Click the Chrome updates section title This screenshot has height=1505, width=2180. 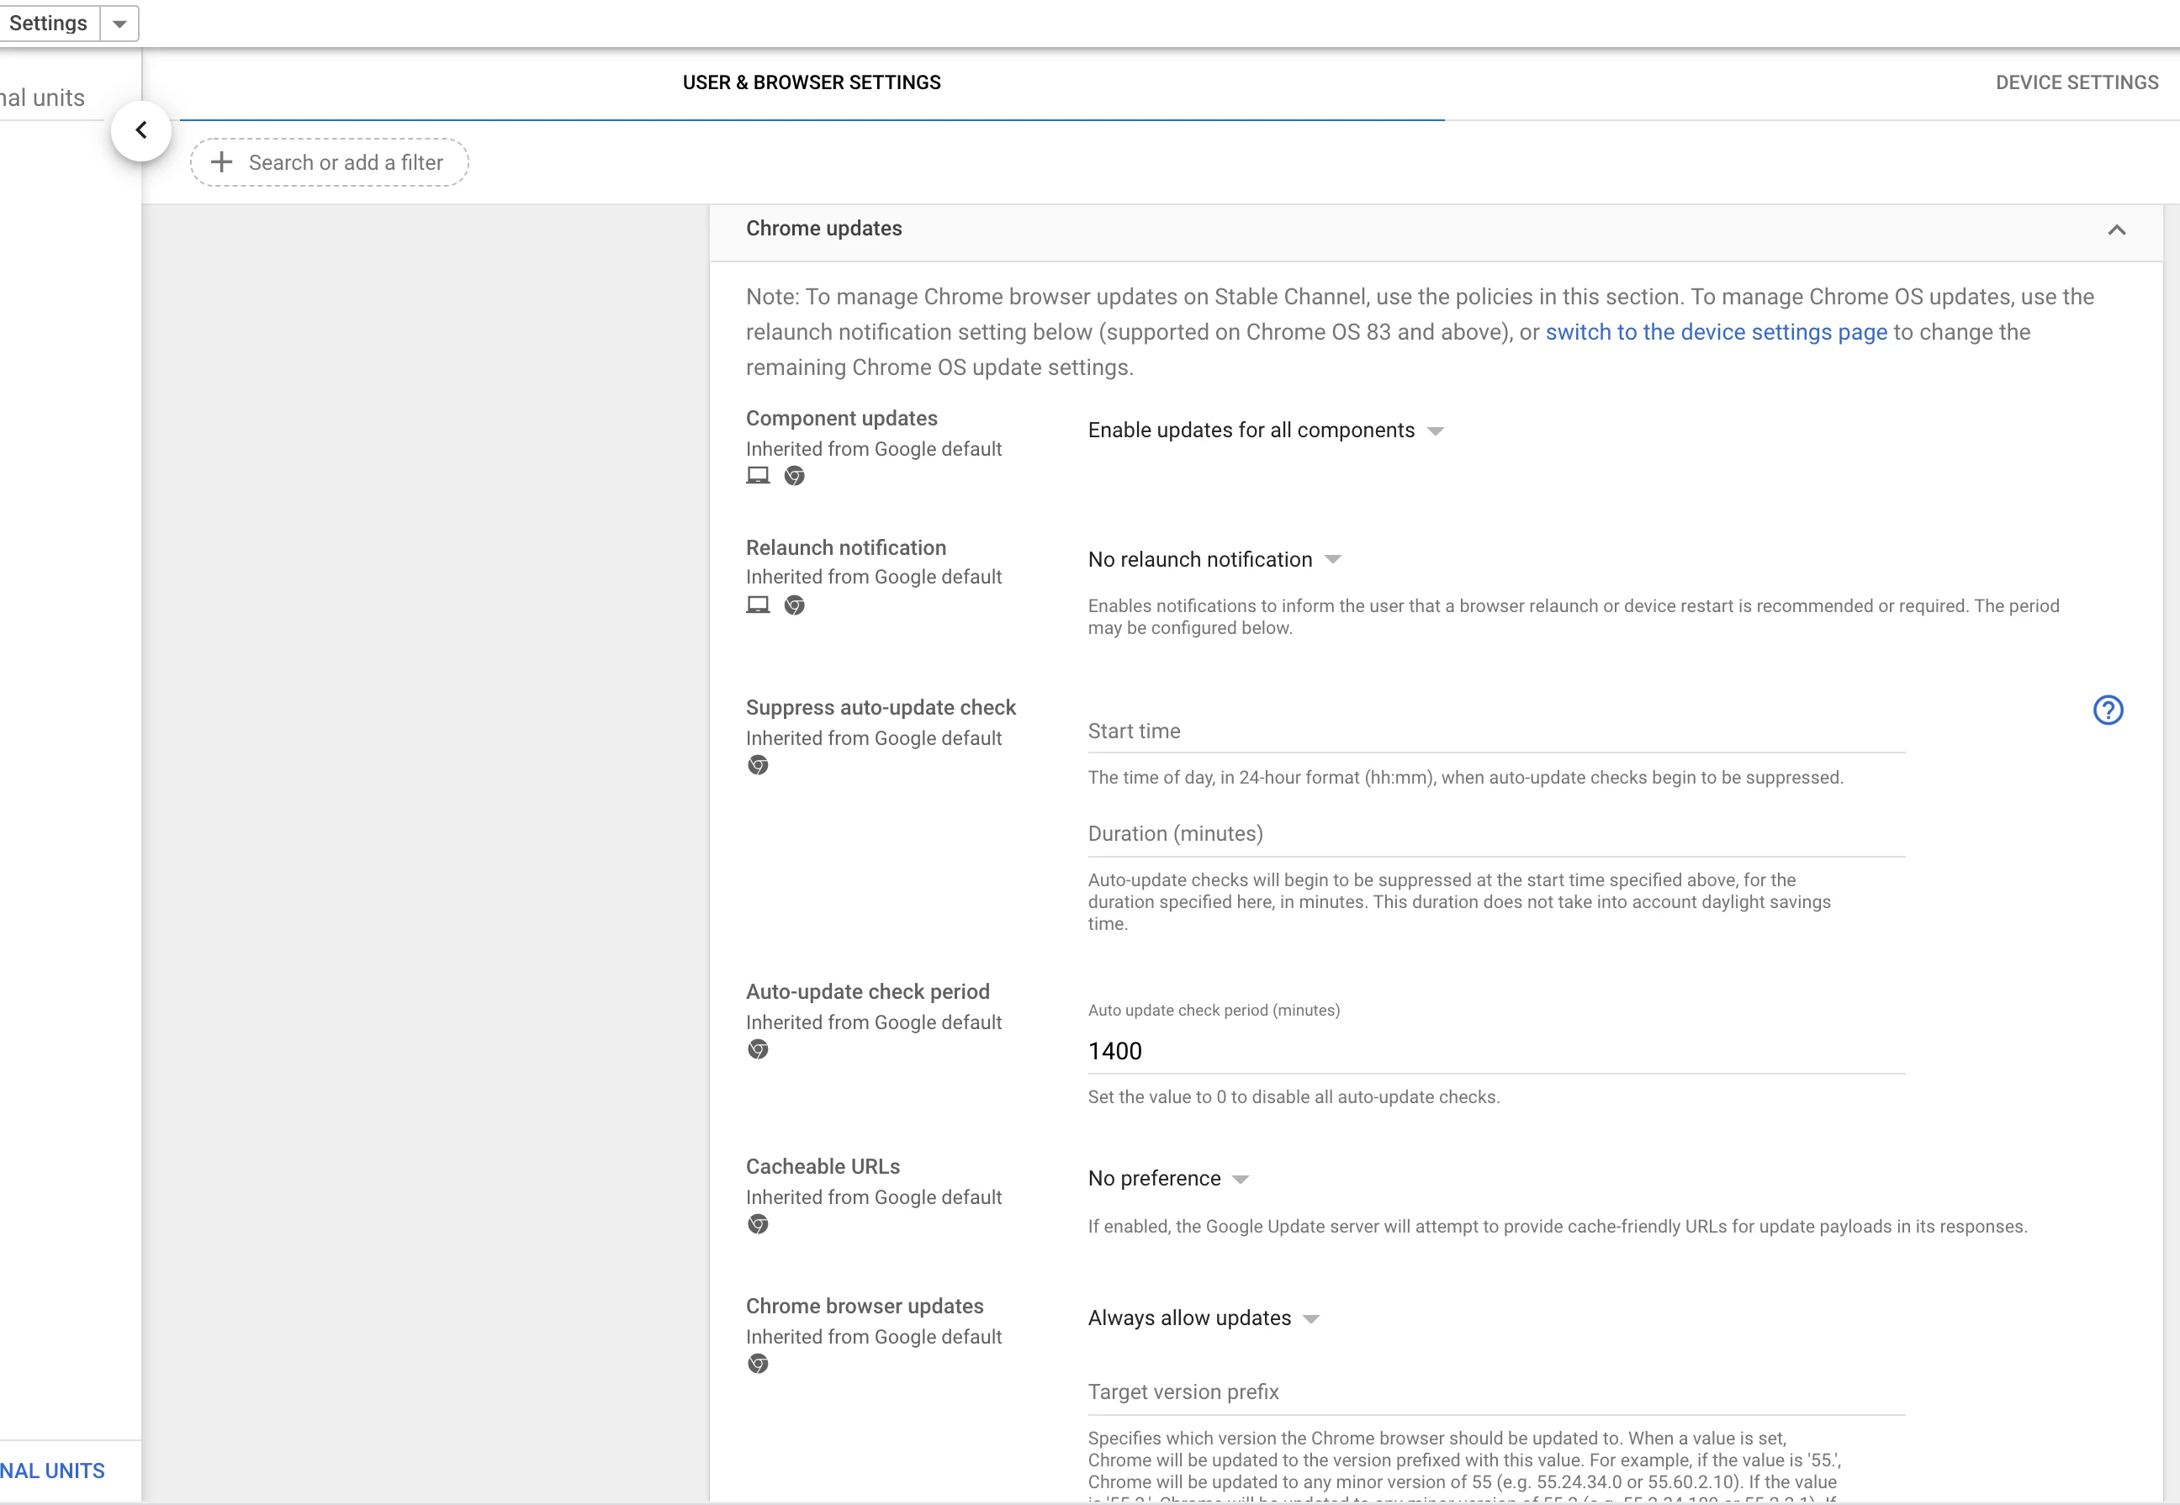click(x=823, y=228)
